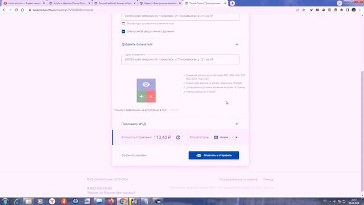Click the 110,40 ₽ shipping cost value
The height and width of the screenshot is (205, 364).
pyautogui.click(x=162, y=137)
